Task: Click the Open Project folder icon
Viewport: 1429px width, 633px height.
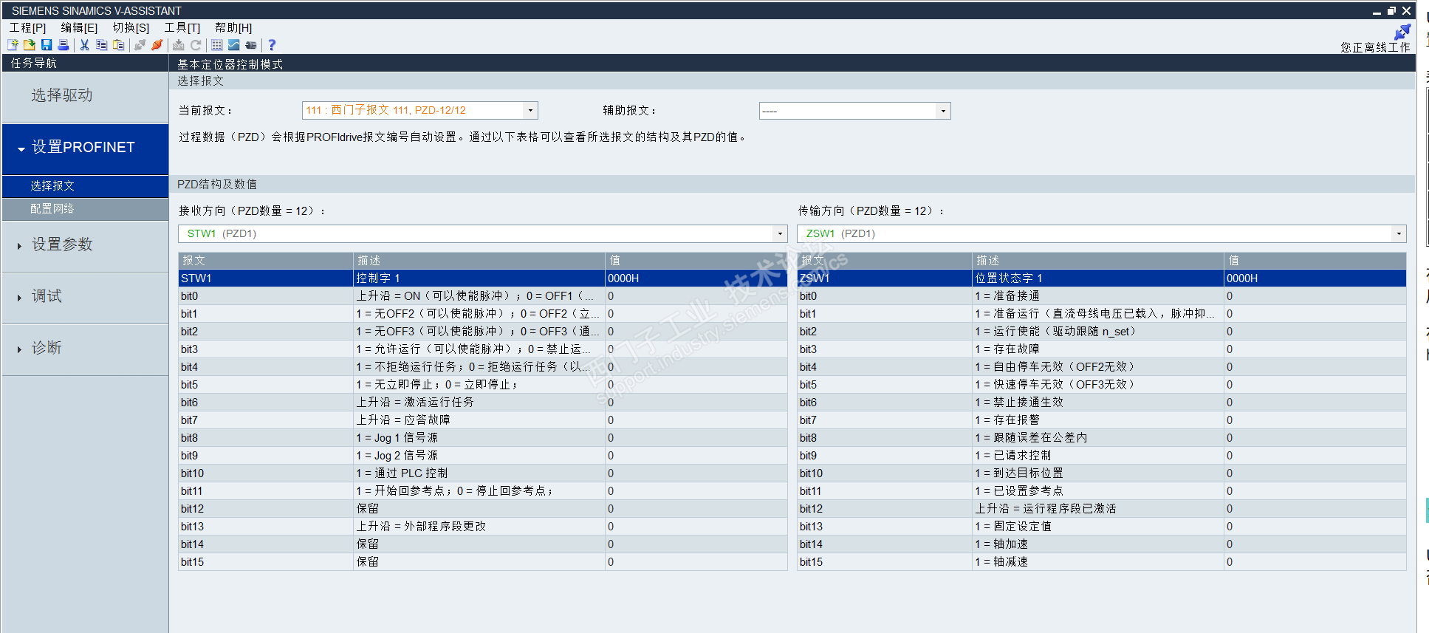Action: pyautogui.click(x=29, y=45)
